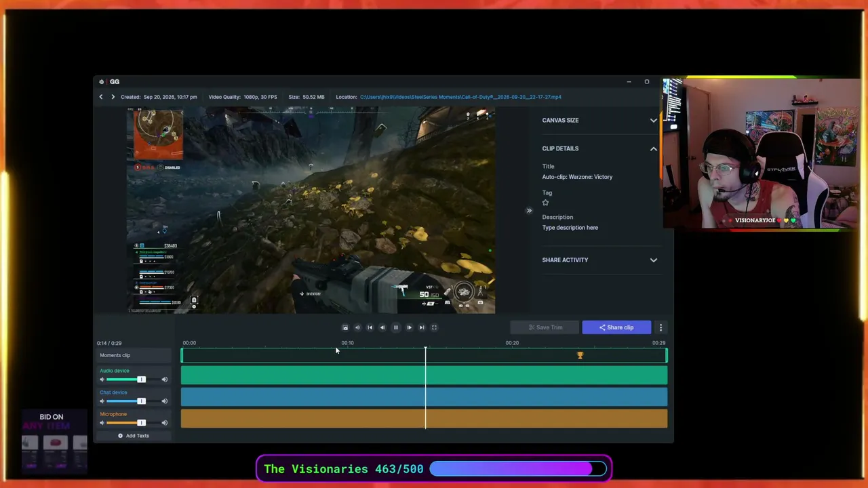Screen dimensions: 868x488
Task: Click the description input field
Action: coord(570,228)
